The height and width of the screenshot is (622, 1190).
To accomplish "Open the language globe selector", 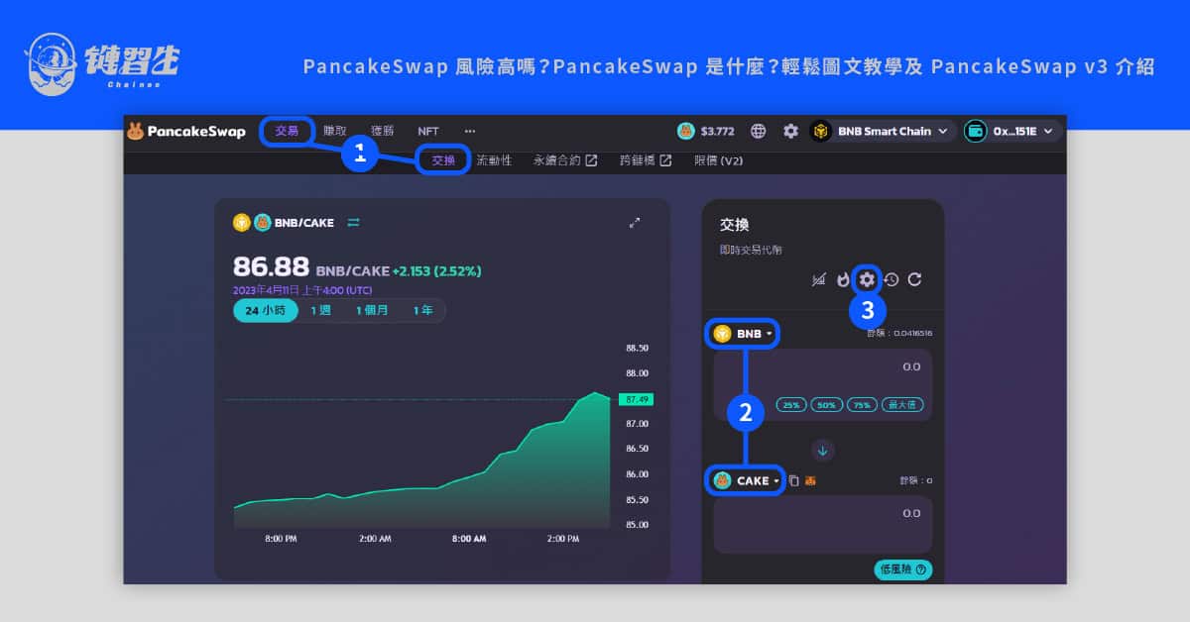I will click(759, 131).
